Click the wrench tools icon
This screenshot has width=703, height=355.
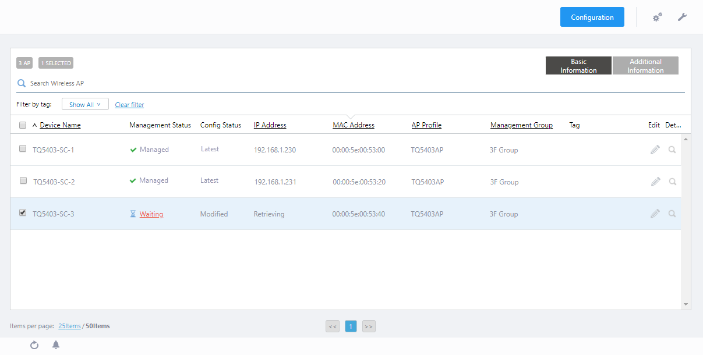coord(682,17)
